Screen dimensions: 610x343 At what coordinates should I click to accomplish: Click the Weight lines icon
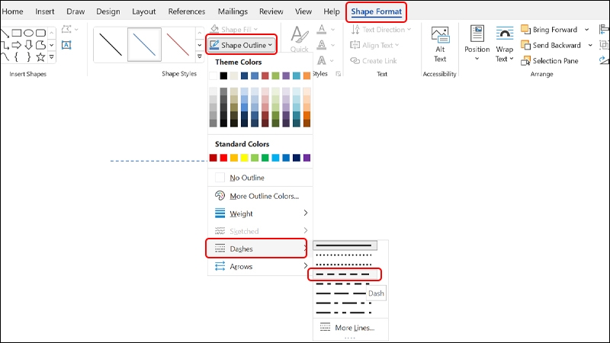coord(220,213)
